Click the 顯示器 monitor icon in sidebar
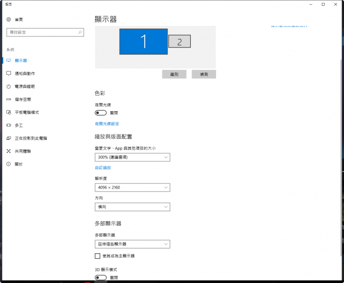The height and width of the screenshot is (283, 344). click(9, 60)
